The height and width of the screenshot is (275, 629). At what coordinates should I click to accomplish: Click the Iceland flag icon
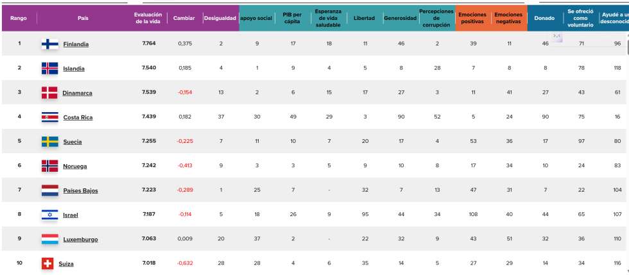tap(49, 68)
